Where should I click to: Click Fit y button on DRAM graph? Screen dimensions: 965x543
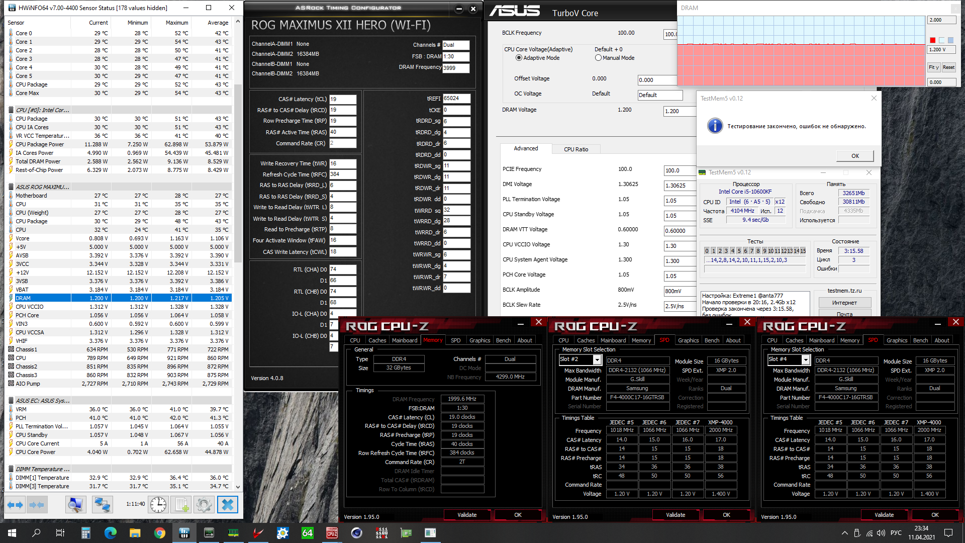(x=933, y=67)
